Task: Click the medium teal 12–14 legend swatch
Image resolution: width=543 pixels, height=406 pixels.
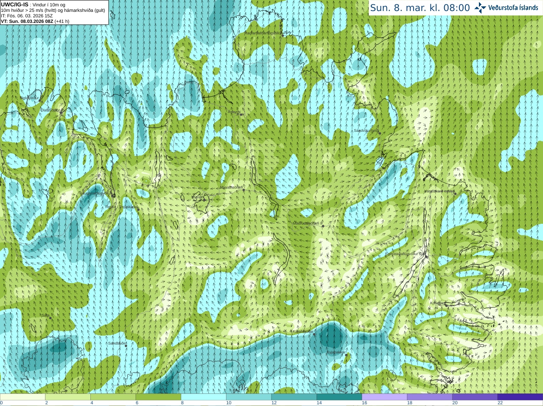Action: pos(294,397)
